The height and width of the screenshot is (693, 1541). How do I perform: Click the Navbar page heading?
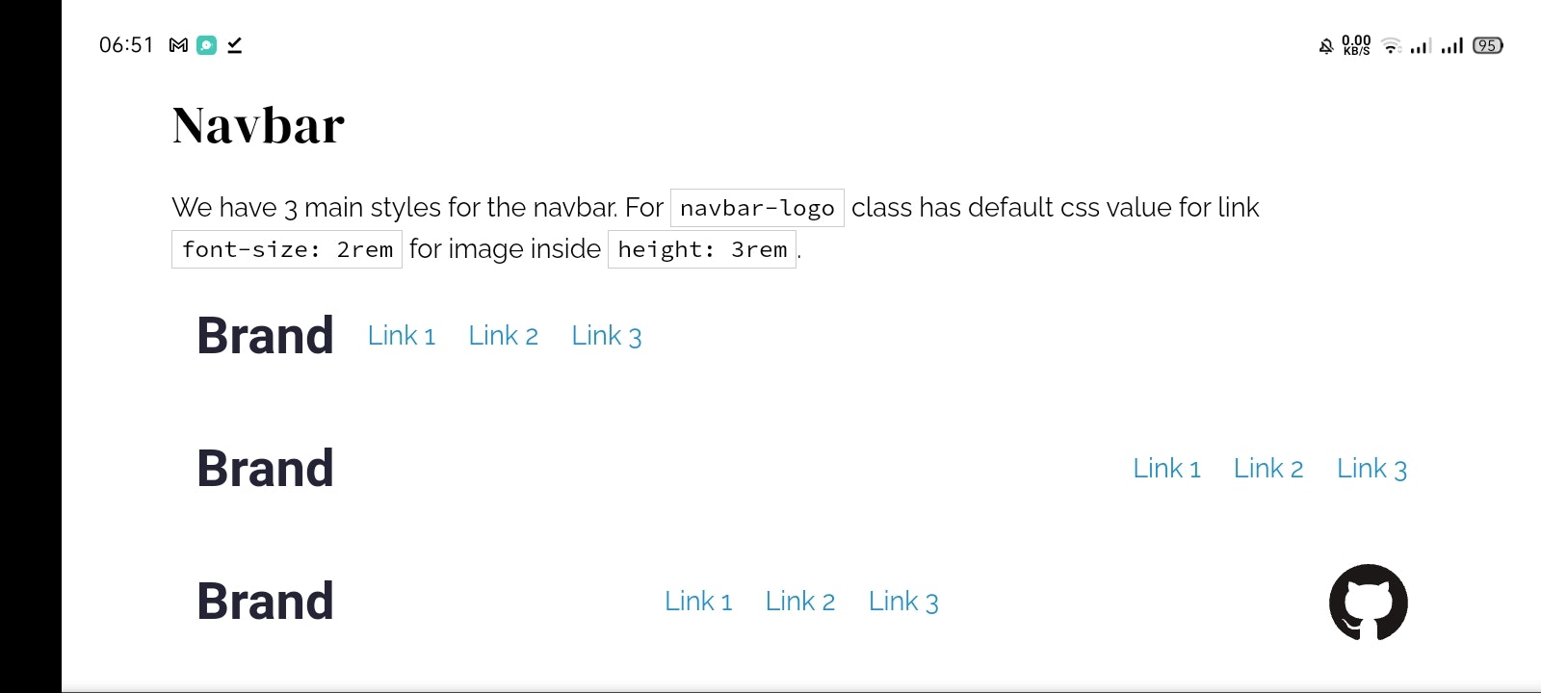(x=256, y=123)
